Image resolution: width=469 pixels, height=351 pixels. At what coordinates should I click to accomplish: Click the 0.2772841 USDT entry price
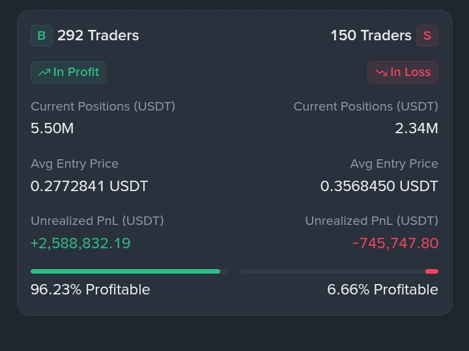click(x=89, y=186)
